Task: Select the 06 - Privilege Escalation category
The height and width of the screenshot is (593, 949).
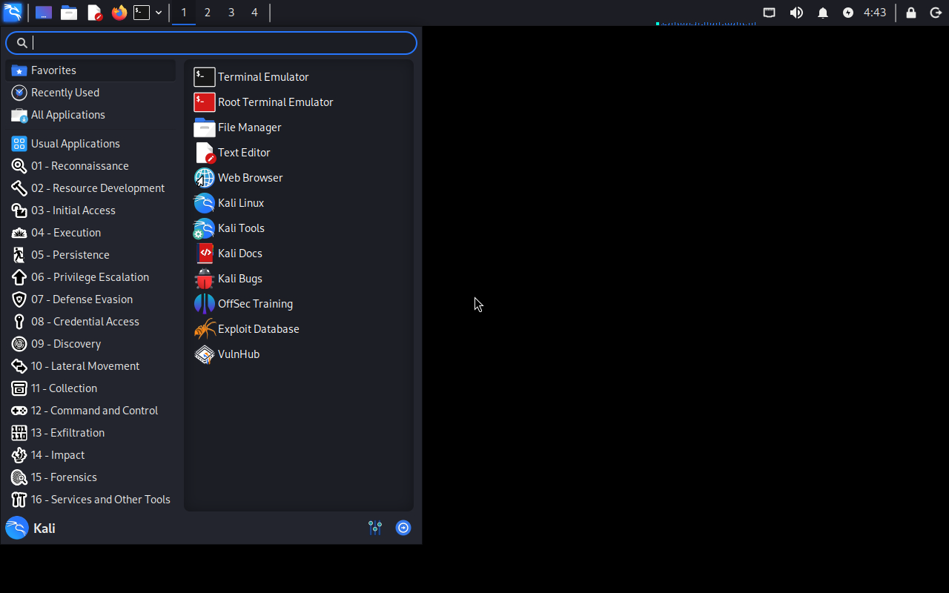Action: pyautogui.click(x=90, y=277)
